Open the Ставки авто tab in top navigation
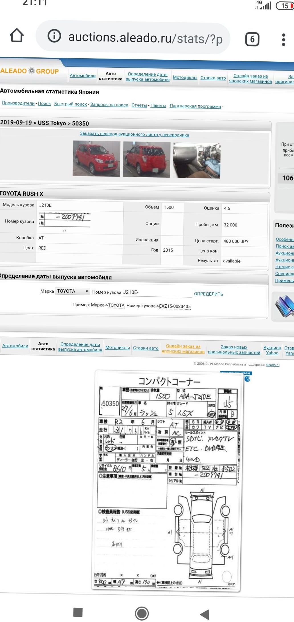This screenshot has width=294, height=622. click(213, 78)
